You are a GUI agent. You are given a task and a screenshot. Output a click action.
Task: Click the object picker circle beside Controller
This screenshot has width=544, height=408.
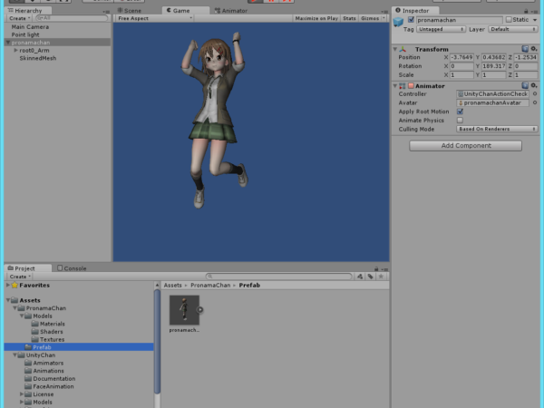click(x=535, y=93)
